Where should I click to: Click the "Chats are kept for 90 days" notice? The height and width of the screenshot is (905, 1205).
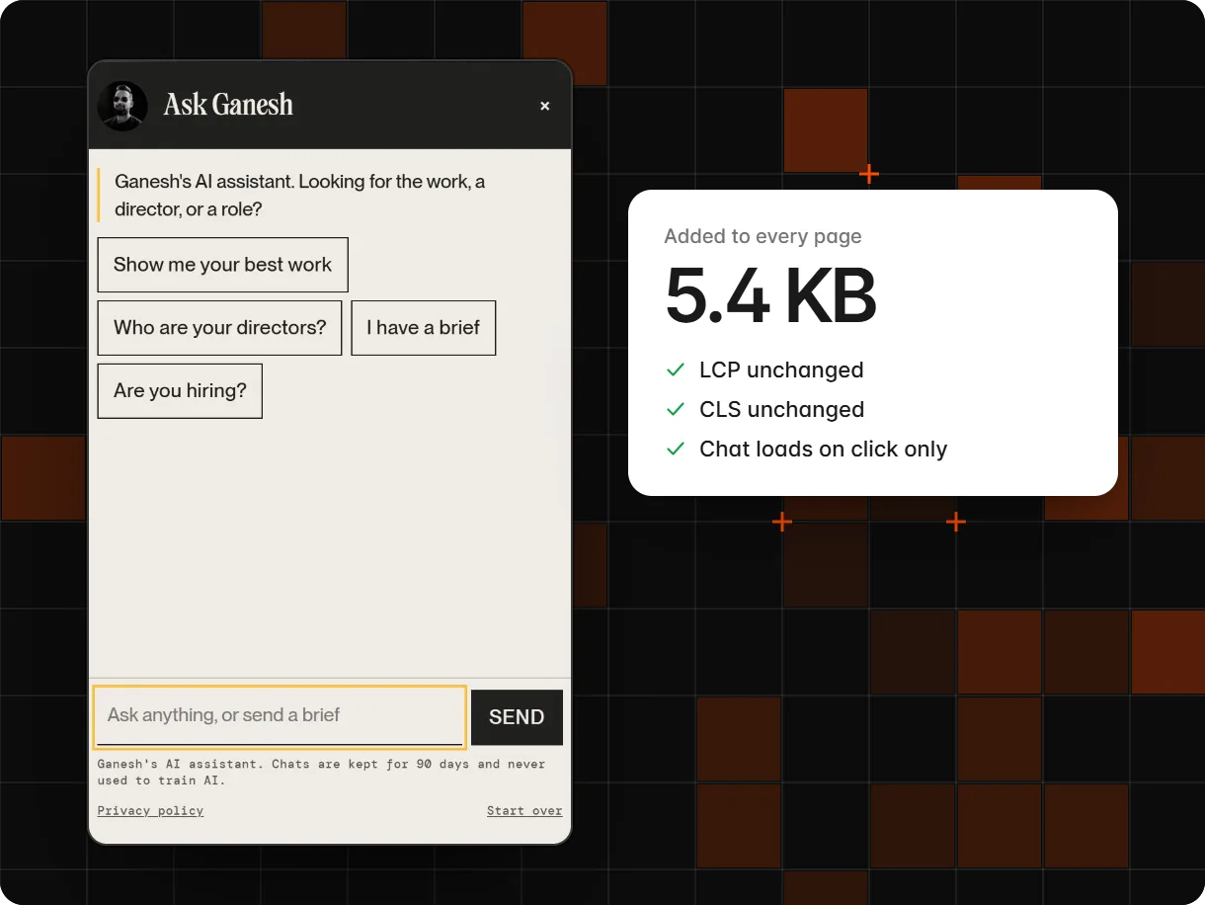(x=321, y=772)
